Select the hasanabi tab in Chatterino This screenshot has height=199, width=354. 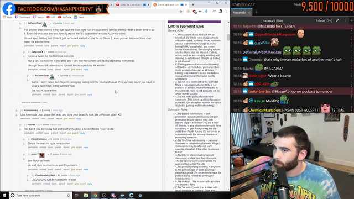tap(240, 13)
